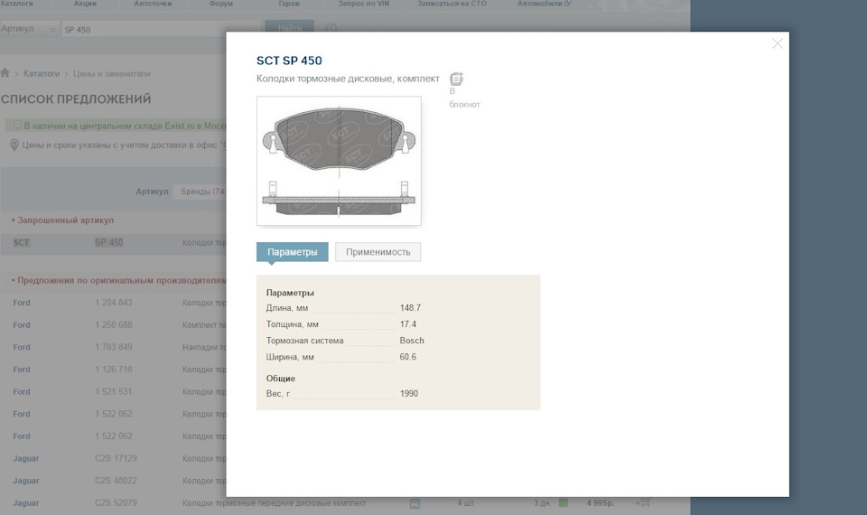Open Каталоги breadcrumb link

pyautogui.click(x=42, y=73)
